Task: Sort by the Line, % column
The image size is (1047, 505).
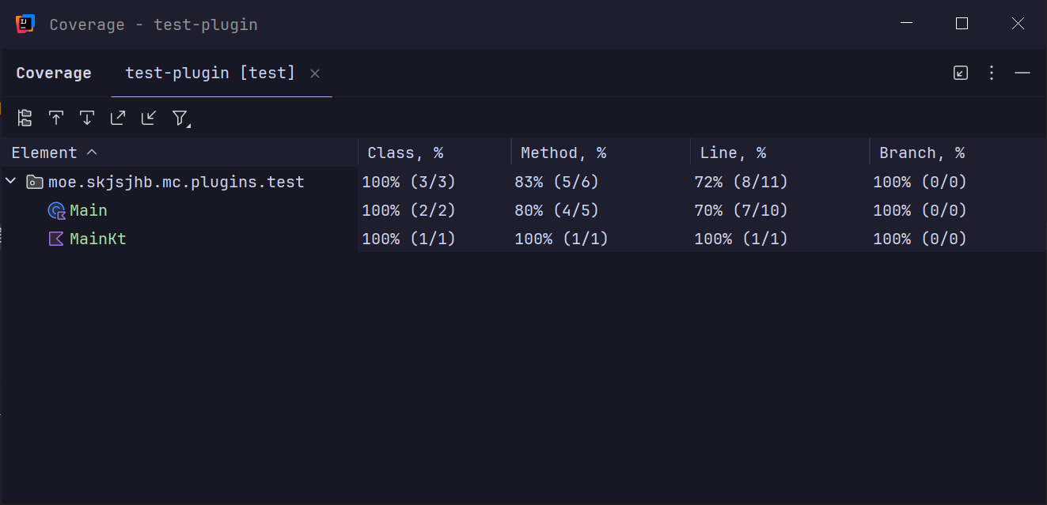Action: pos(733,153)
